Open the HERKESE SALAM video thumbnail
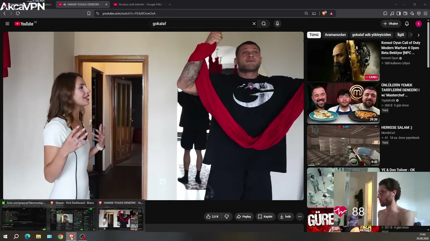The image size is (430, 241). pos(343,146)
